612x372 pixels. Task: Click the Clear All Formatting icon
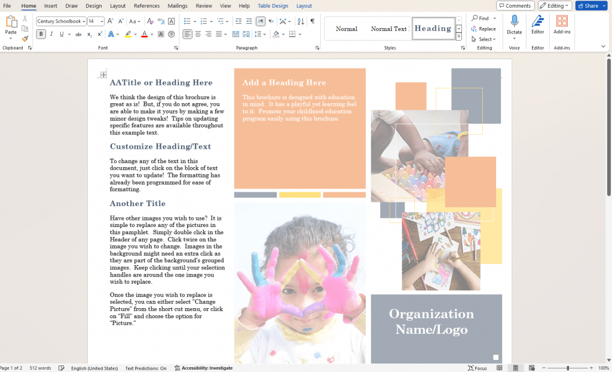pos(150,21)
